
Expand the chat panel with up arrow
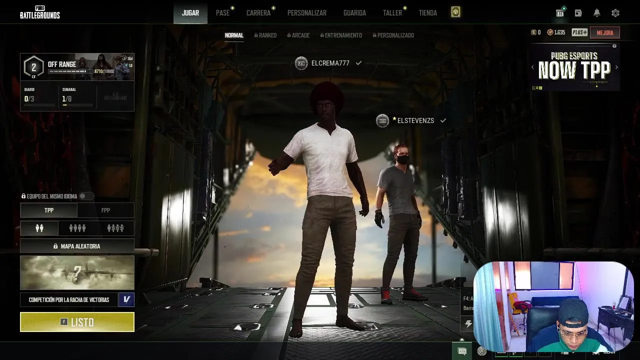point(462,339)
